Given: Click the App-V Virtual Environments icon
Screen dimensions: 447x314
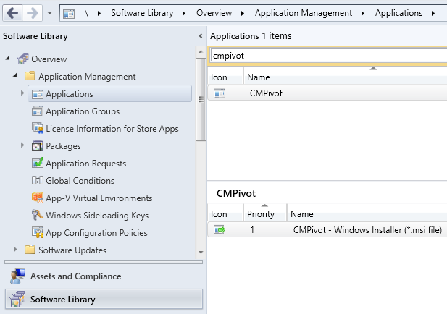Looking at the screenshot, I should click(38, 198).
